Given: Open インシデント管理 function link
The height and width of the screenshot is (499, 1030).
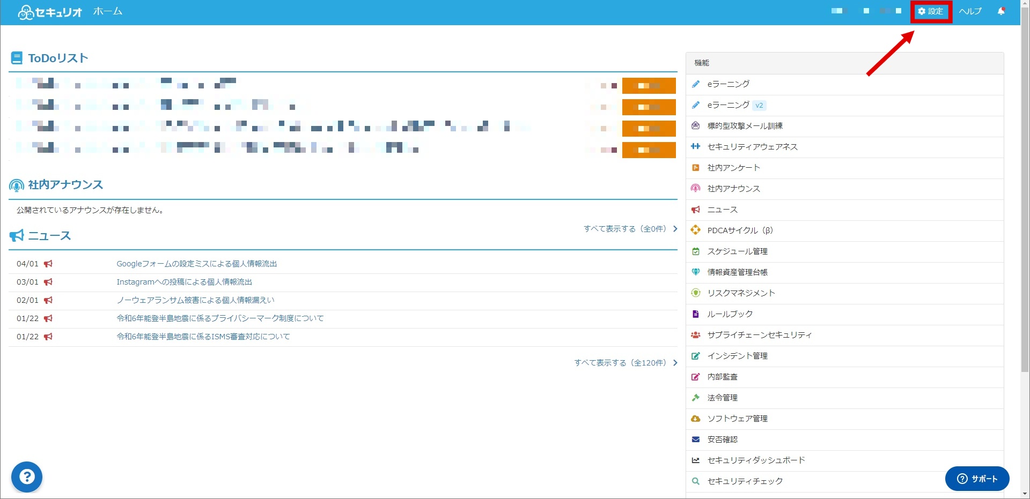Looking at the screenshot, I should [x=738, y=356].
